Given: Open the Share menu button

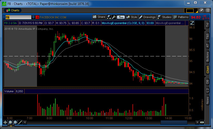Looking at the screenshot, I should point(99,17).
